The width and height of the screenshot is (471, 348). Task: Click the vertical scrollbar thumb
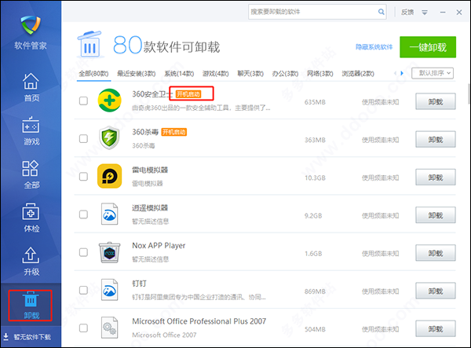click(469, 93)
